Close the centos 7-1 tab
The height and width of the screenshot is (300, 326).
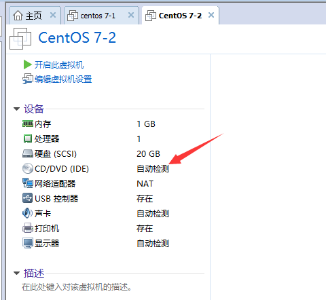131,15
